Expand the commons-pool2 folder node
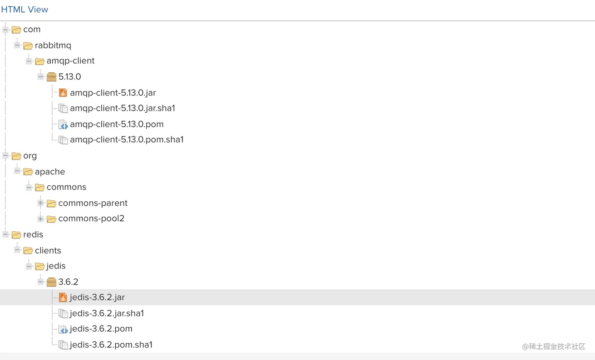The image size is (595, 360). tap(41, 219)
